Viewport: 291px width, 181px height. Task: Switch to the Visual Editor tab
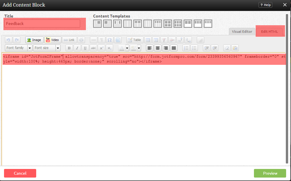[x=242, y=32]
